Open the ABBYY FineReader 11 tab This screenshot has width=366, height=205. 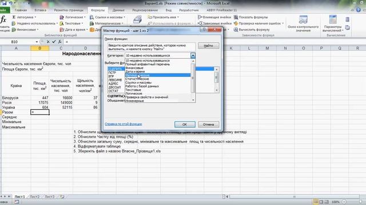pyautogui.click(x=221, y=10)
